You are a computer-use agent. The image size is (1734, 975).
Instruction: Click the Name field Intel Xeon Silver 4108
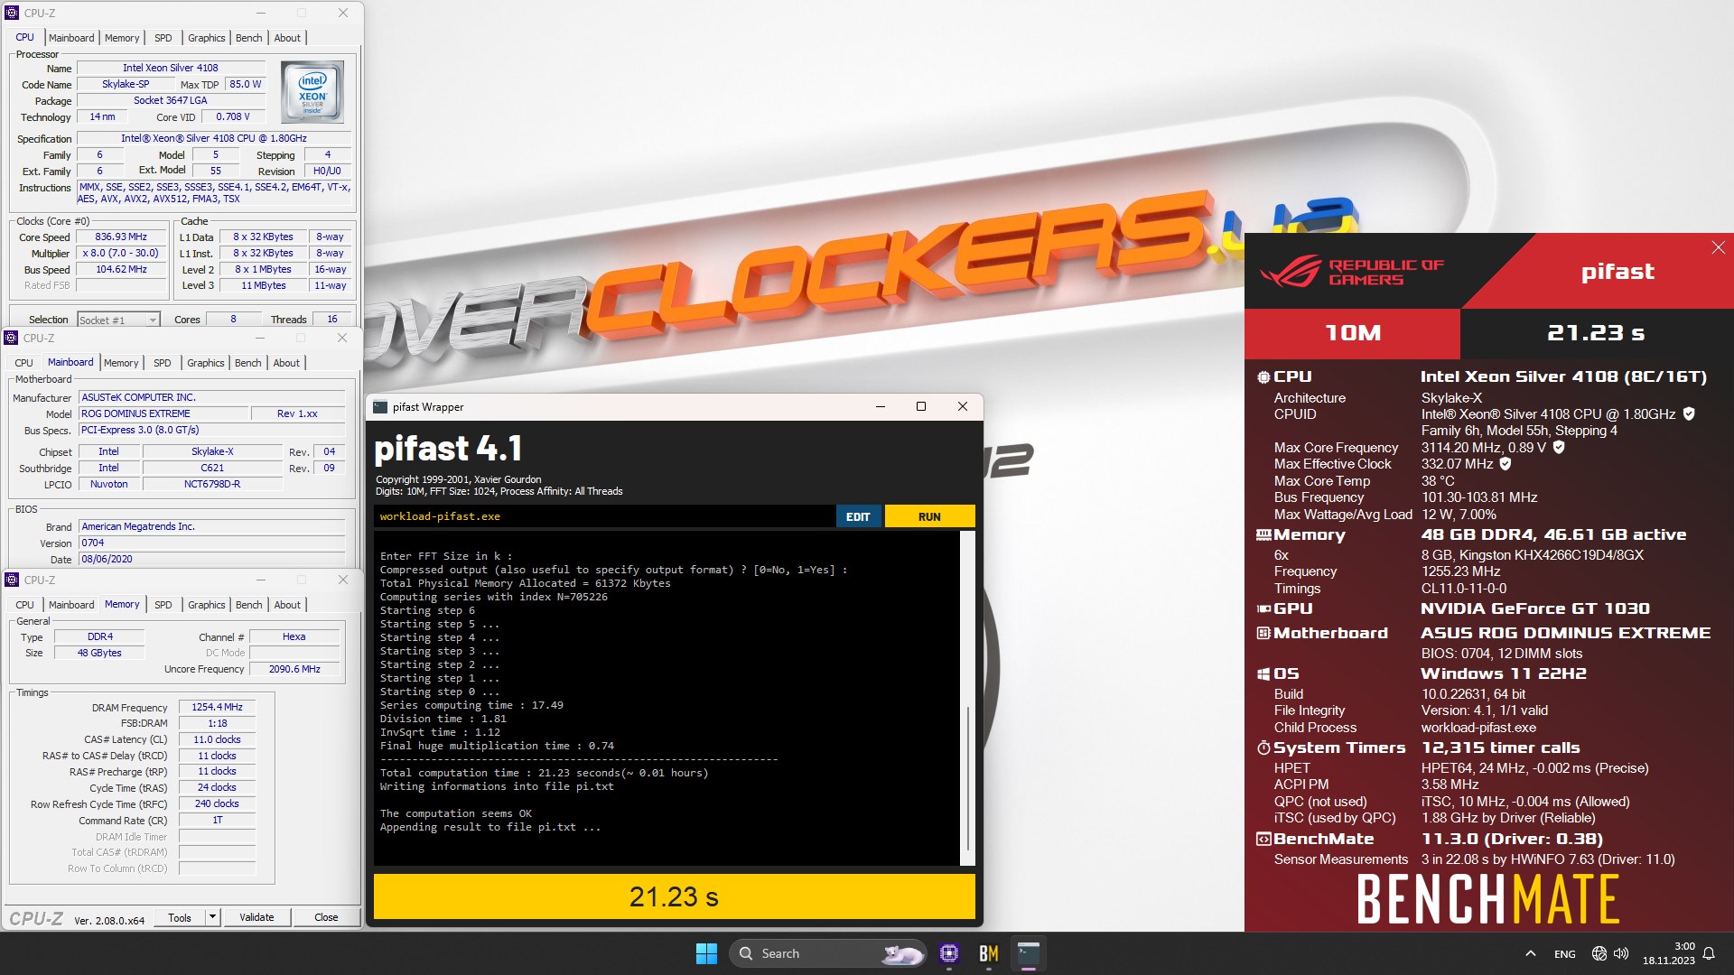click(171, 68)
